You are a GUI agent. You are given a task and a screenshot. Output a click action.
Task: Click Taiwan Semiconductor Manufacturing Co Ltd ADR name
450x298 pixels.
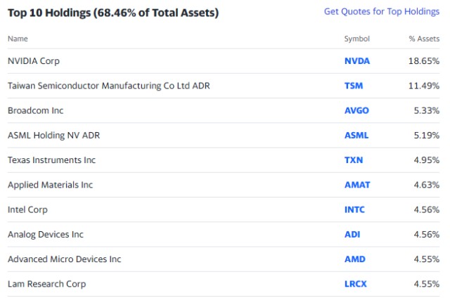coord(108,86)
